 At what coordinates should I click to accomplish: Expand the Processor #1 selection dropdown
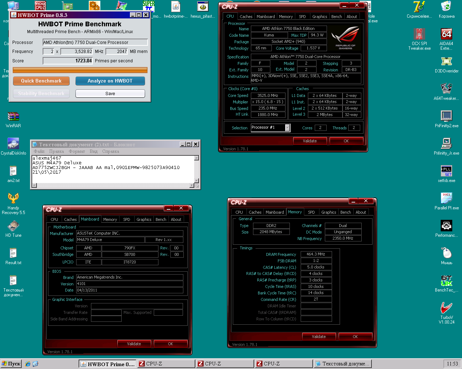coord(288,128)
